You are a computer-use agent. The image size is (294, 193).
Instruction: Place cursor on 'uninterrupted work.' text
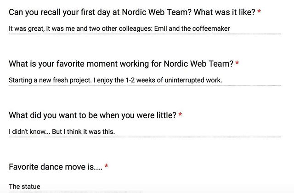click(193, 80)
